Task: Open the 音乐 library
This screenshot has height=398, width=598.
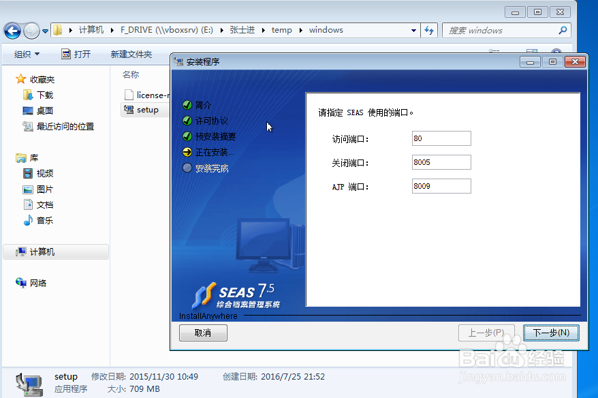Action: point(29,220)
